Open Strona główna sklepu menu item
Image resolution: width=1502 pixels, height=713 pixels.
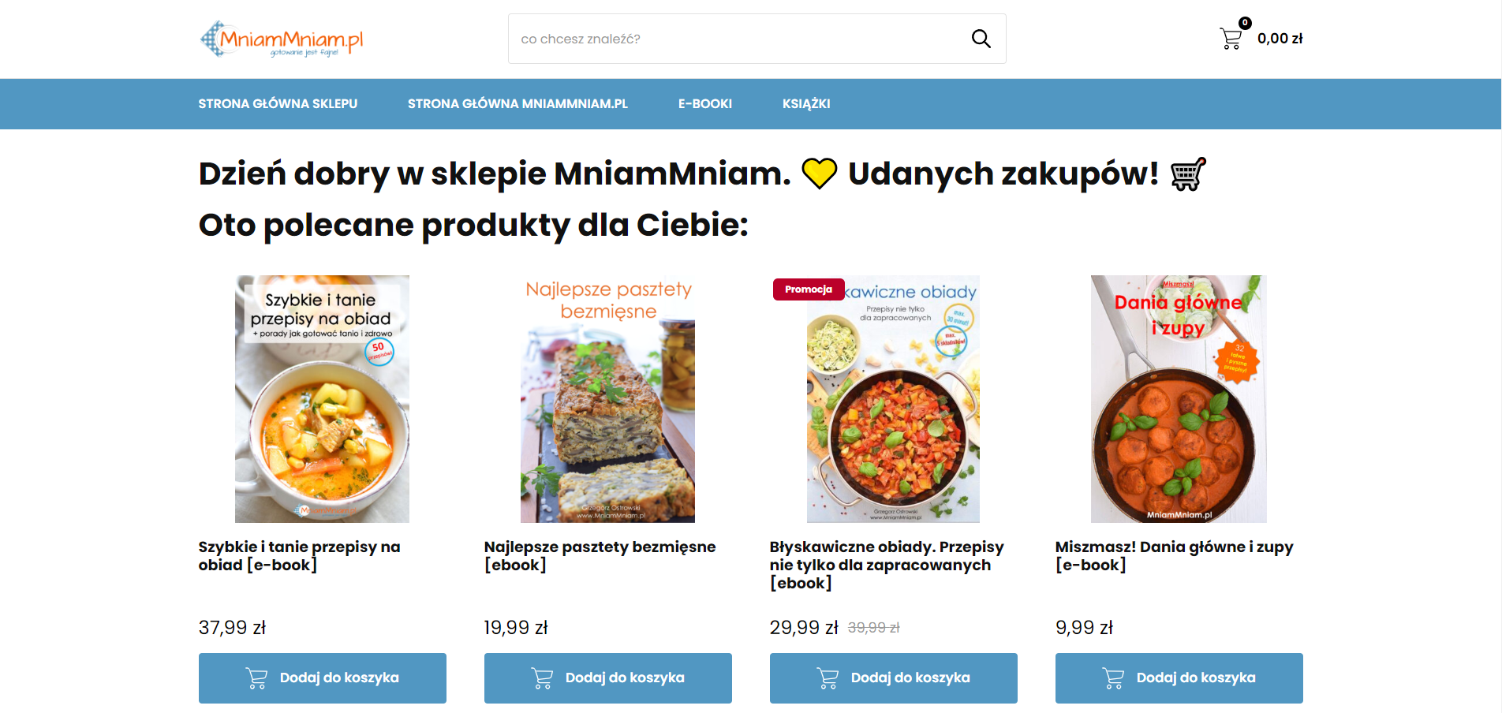tap(278, 104)
